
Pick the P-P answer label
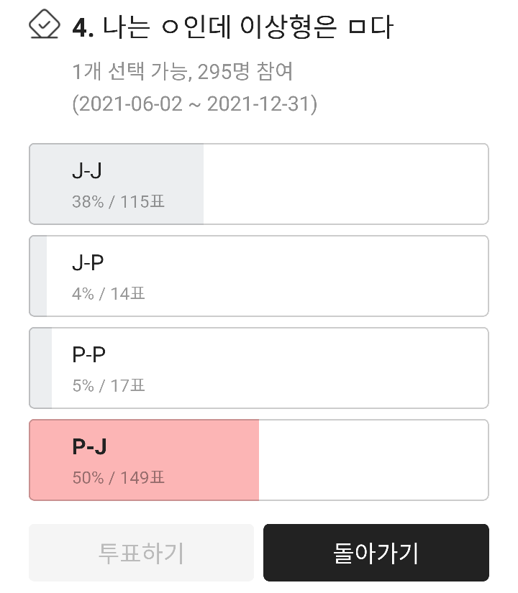[x=89, y=355]
